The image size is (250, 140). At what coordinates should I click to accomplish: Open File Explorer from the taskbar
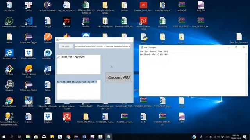click(x=28, y=136)
